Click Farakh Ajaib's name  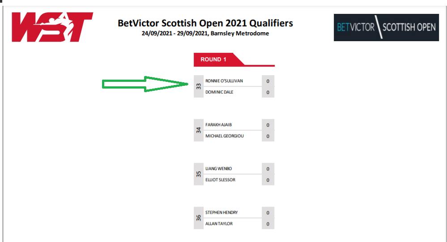(x=218, y=125)
